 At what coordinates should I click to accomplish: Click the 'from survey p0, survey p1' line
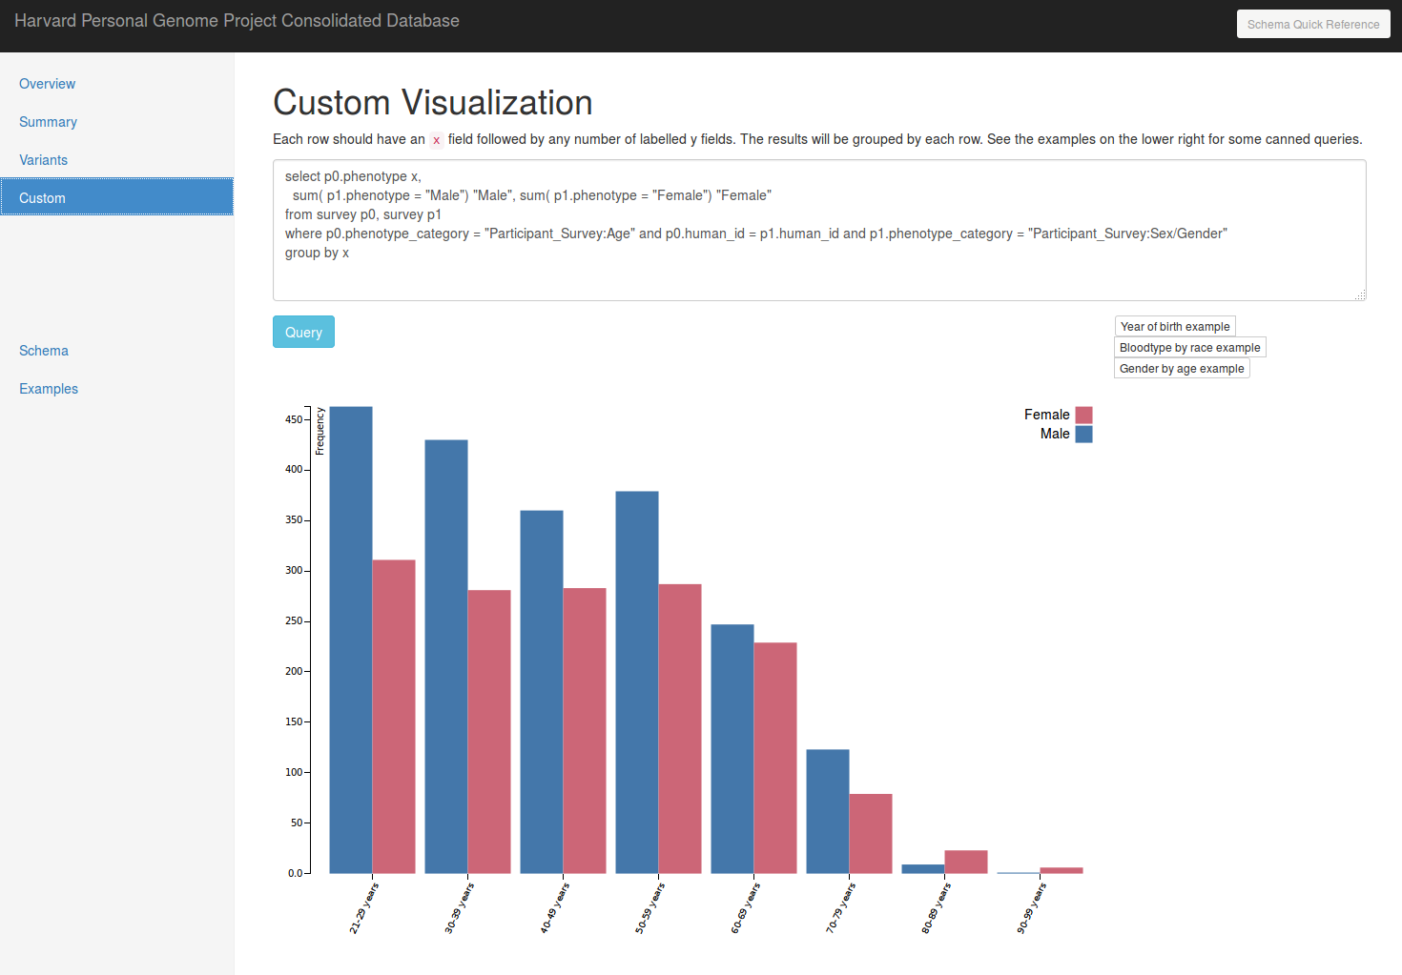[363, 214]
